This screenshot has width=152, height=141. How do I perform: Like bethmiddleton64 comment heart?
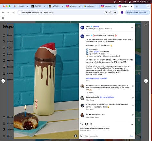point(133,98)
